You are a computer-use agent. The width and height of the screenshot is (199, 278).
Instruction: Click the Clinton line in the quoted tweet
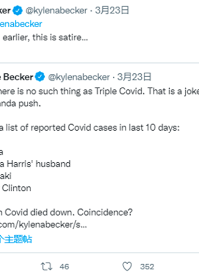(x=17, y=188)
